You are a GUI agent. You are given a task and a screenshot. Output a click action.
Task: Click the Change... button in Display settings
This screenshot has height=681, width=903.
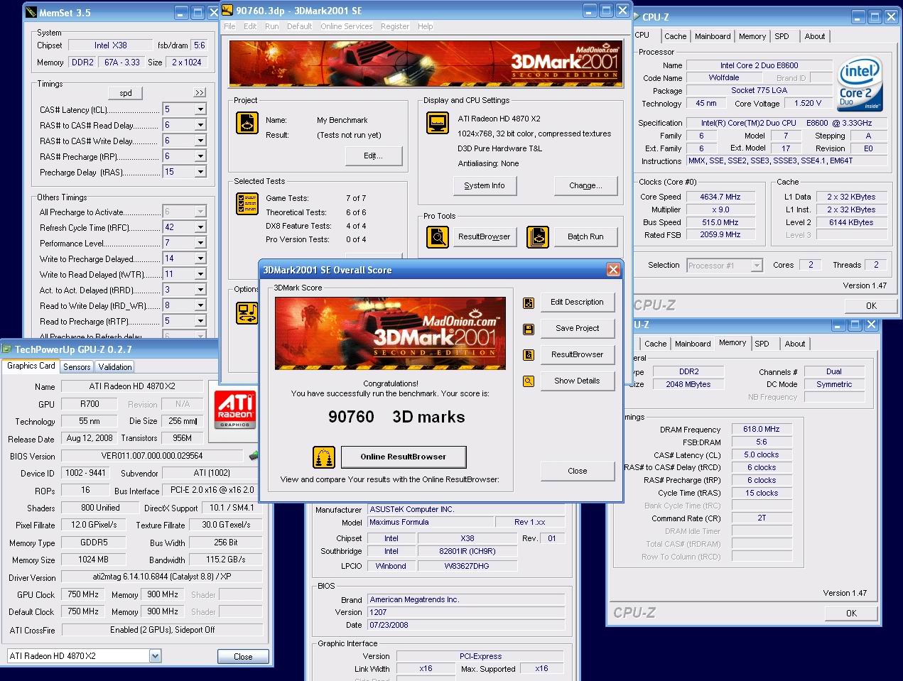[x=585, y=186]
